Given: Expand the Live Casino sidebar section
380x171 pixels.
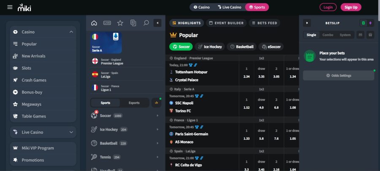Looking at the screenshot, I should point(71,132).
